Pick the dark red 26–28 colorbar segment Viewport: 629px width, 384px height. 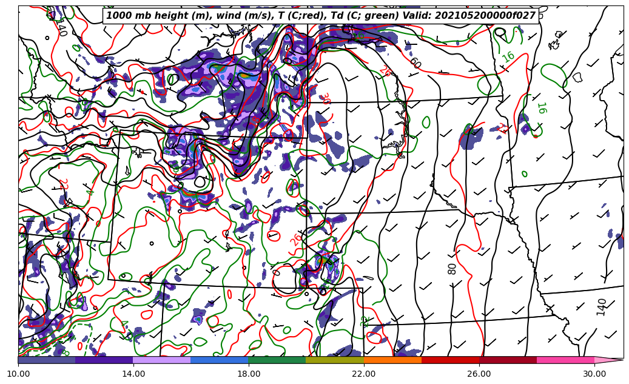tap(508, 360)
